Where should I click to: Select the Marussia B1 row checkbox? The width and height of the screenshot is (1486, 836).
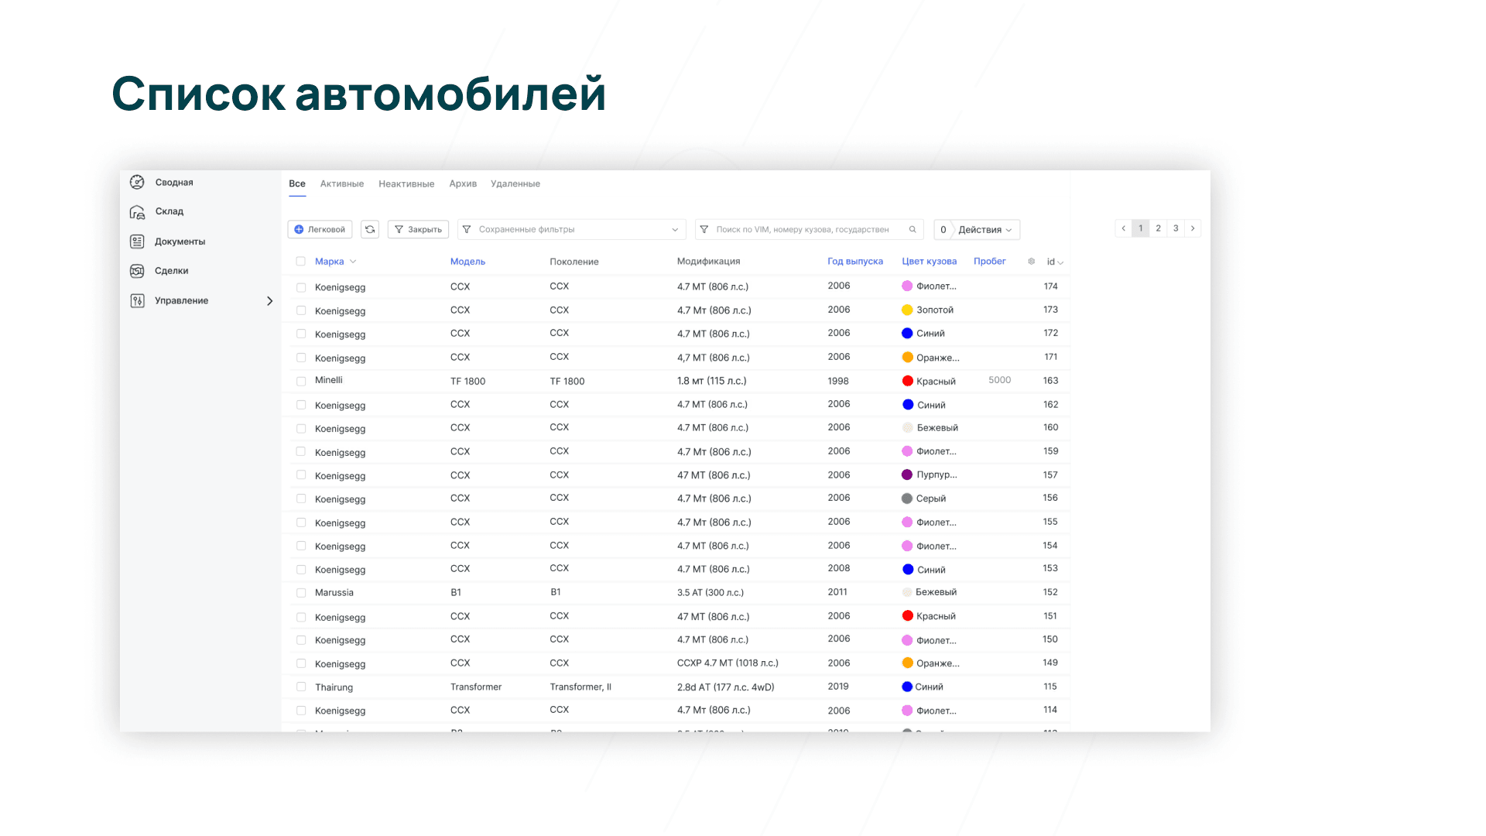(300, 593)
